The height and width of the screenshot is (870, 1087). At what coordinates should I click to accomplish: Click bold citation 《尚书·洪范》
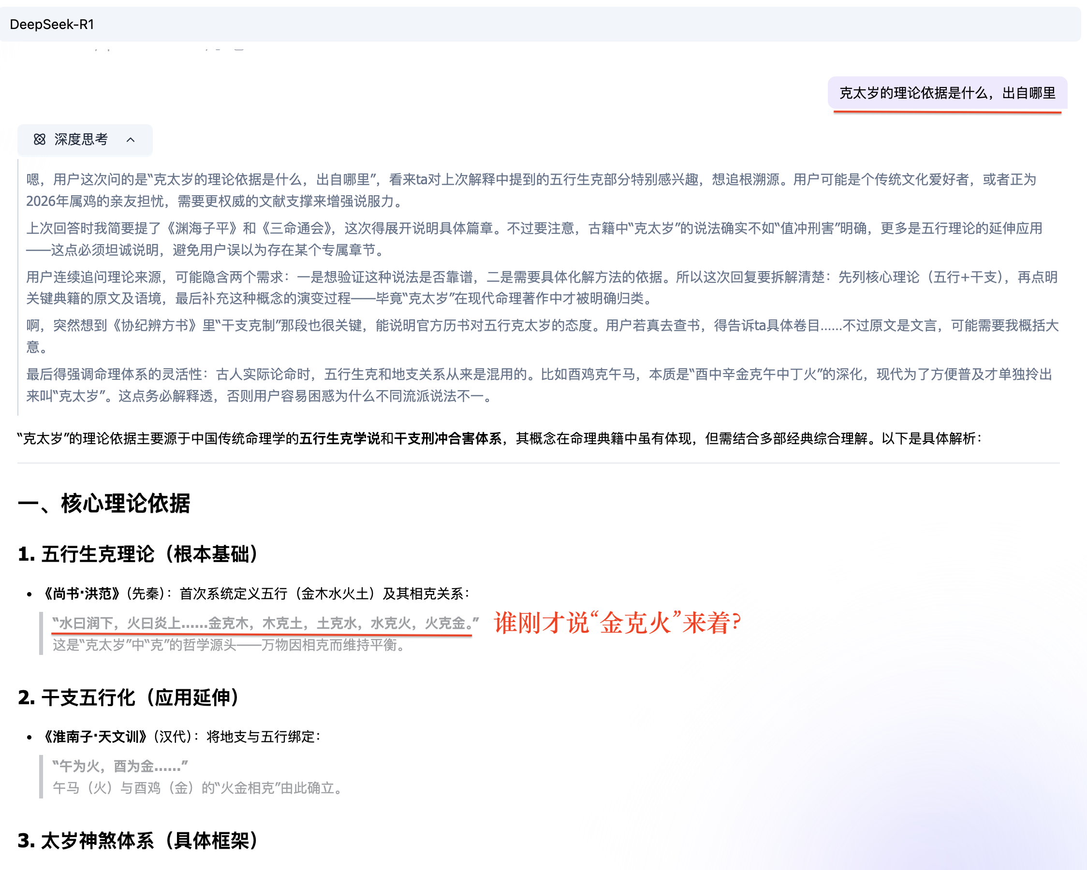click(x=82, y=594)
